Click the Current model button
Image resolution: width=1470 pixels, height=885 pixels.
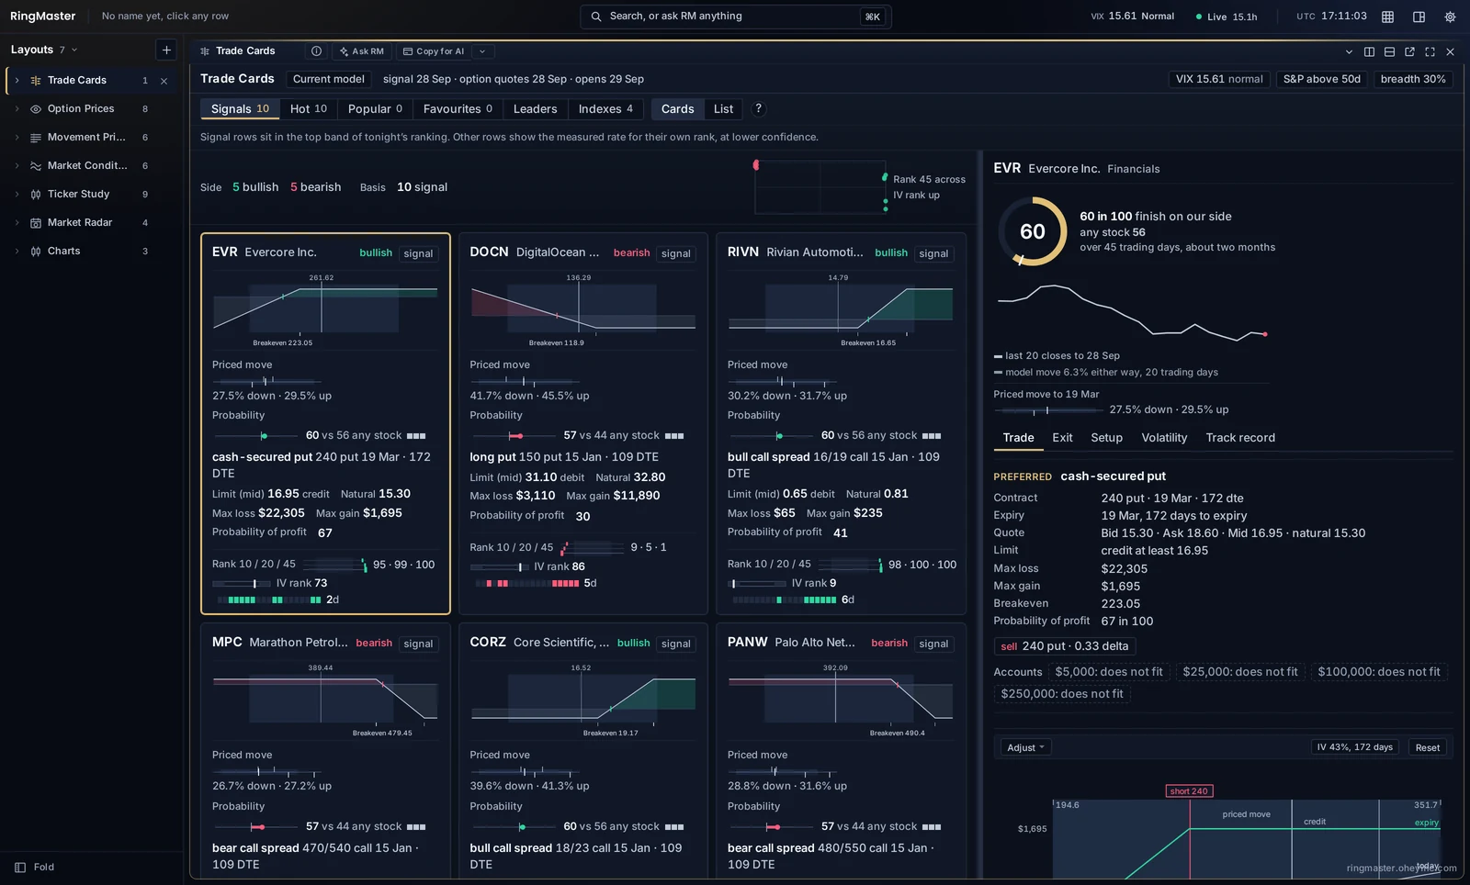coord(329,79)
